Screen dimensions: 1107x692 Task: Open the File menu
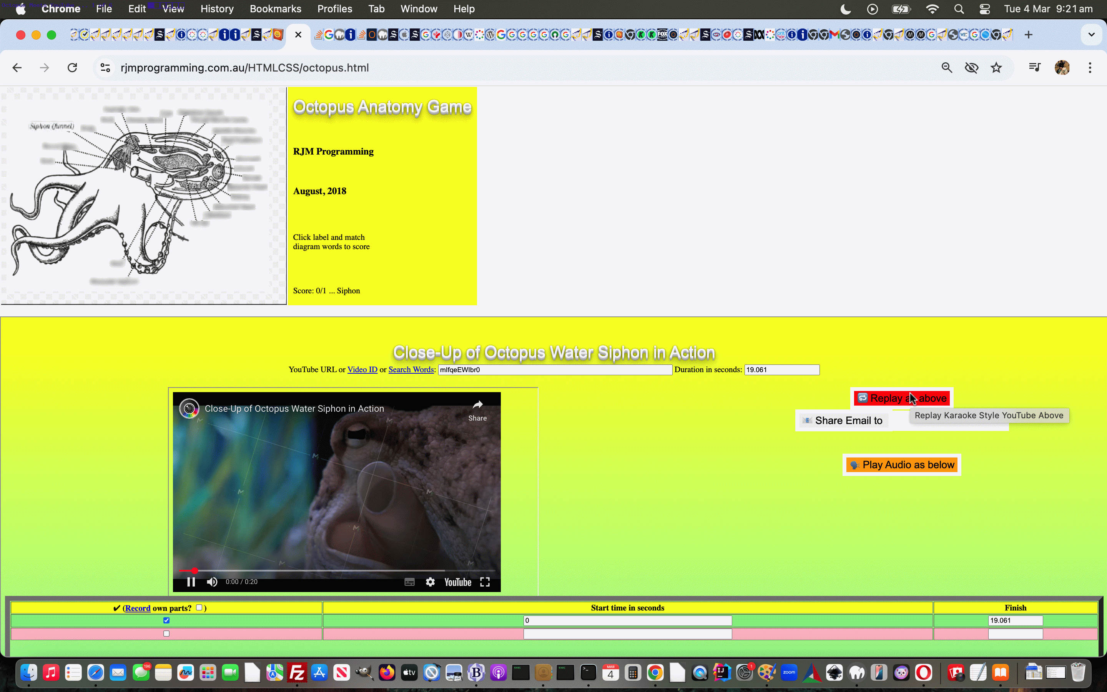click(x=104, y=9)
